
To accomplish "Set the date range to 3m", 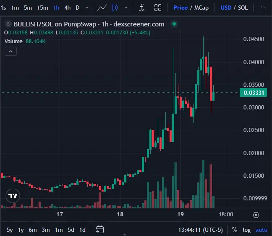I will click(46, 230).
